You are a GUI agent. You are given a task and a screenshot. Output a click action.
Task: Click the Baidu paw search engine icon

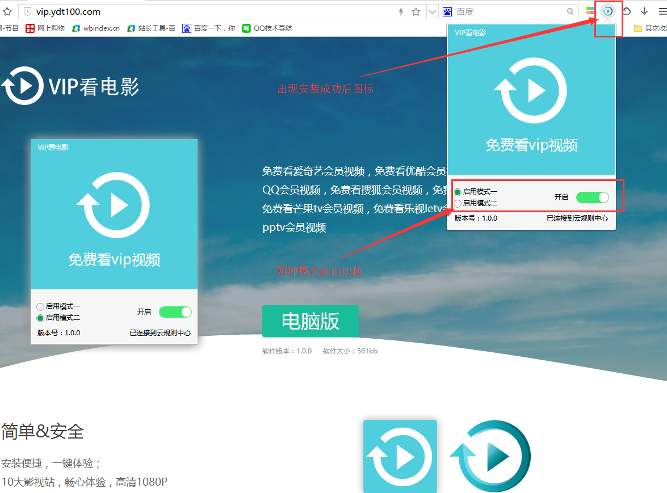click(x=447, y=11)
